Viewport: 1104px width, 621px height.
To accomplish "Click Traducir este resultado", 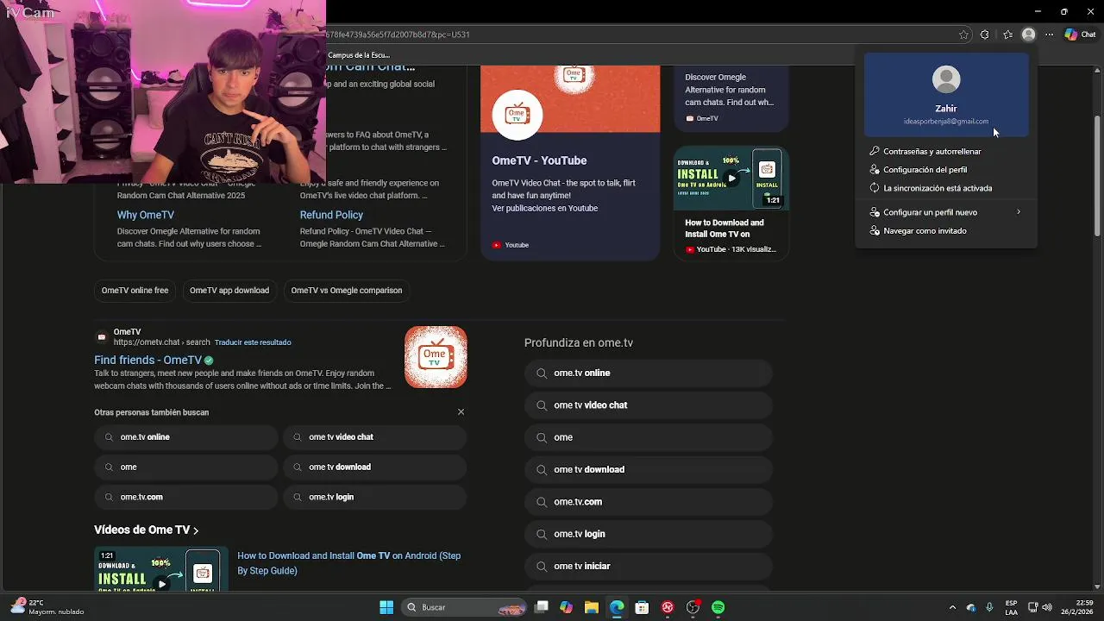I will click(x=253, y=342).
